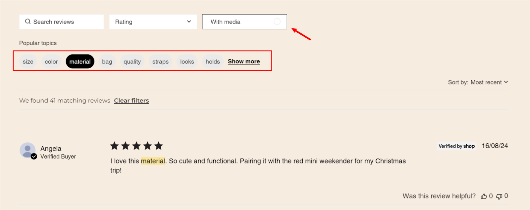The image size is (530, 210).
Task: Deselect the material topic chip
Action: (80, 62)
